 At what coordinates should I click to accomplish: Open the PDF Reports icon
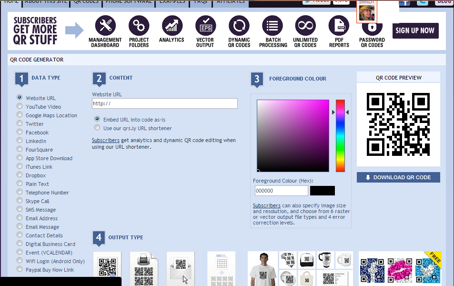pyautogui.click(x=339, y=25)
